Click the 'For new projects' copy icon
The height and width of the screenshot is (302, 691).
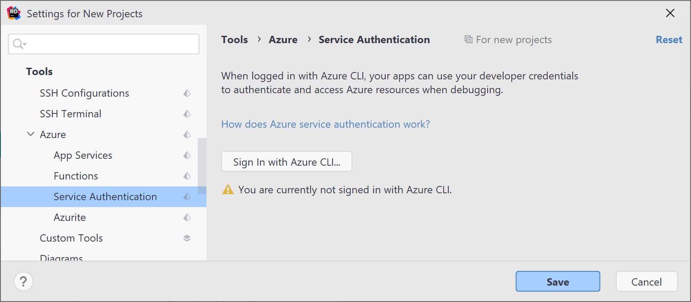[469, 39]
